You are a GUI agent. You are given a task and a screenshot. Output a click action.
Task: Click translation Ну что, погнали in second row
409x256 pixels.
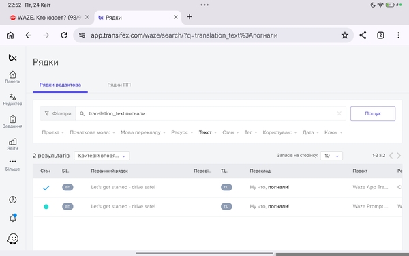(x=269, y=206)
